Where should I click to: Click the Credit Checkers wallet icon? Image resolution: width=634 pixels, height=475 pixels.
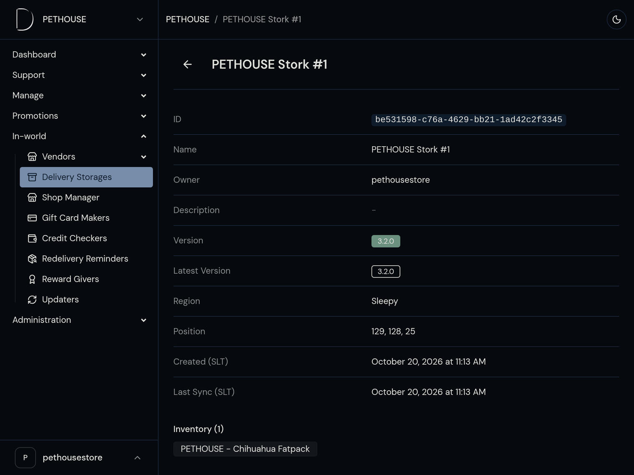32,238
